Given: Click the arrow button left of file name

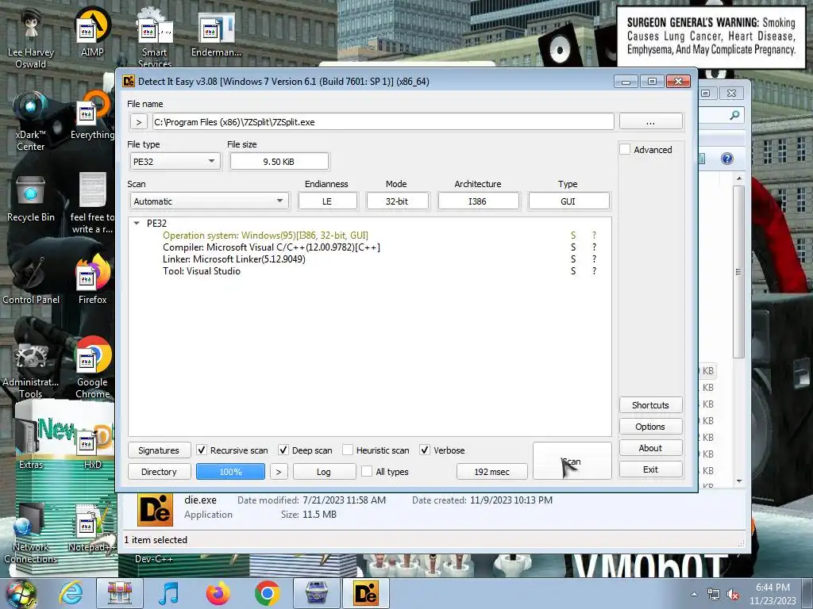Looking at the screenshot, I should pos(138,122).
